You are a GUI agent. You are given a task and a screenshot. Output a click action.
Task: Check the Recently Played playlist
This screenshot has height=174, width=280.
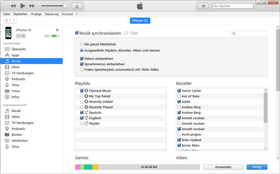(82, 107)
